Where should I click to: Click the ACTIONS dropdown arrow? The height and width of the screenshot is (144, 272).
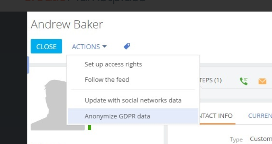coord(104,47)
